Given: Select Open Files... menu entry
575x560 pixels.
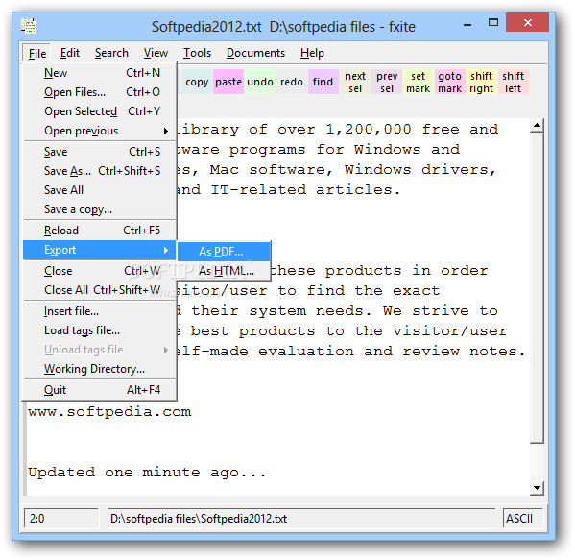Looking at the screenshot, I should [100, 92].
